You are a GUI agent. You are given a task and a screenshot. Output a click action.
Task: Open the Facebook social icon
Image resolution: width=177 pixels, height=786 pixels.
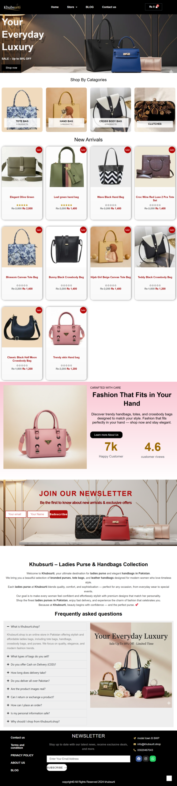pos(139,758)
